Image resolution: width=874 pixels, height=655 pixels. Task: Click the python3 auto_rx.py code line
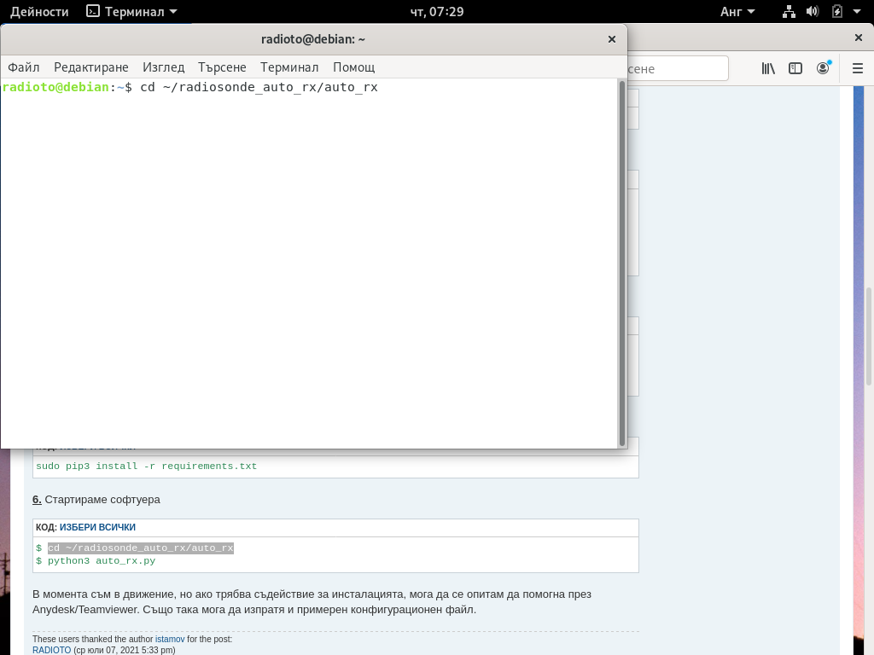point(102,561)
